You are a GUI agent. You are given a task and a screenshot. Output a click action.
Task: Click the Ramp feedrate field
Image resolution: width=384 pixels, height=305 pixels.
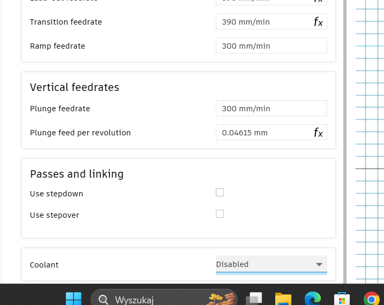point(272,45)
